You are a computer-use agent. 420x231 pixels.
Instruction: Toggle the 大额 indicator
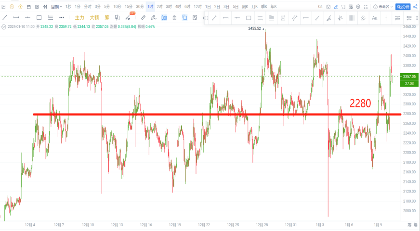(94, 18)
